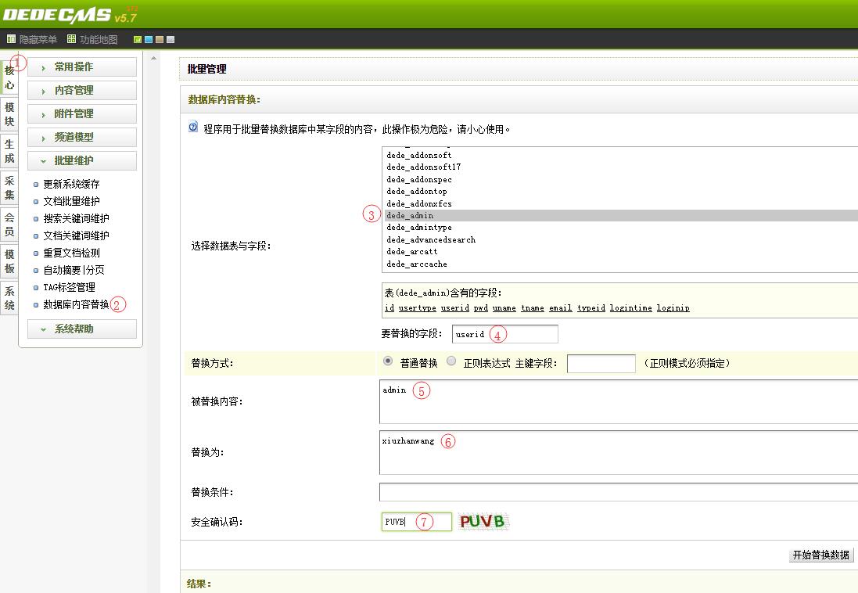
Task: Switch to the gray skin icon
Action: [x=171, y=39]
